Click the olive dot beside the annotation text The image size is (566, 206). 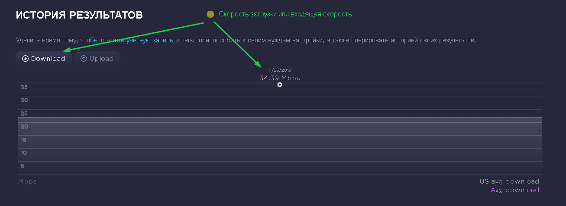click(x=210, y=14)
